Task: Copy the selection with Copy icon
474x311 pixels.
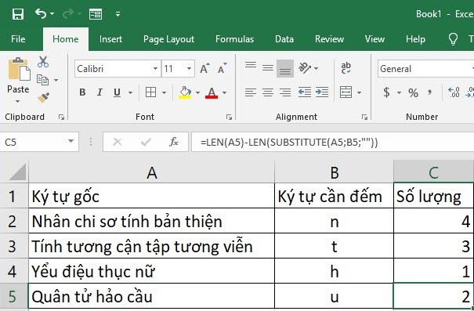Action: [x=42, y=80]
